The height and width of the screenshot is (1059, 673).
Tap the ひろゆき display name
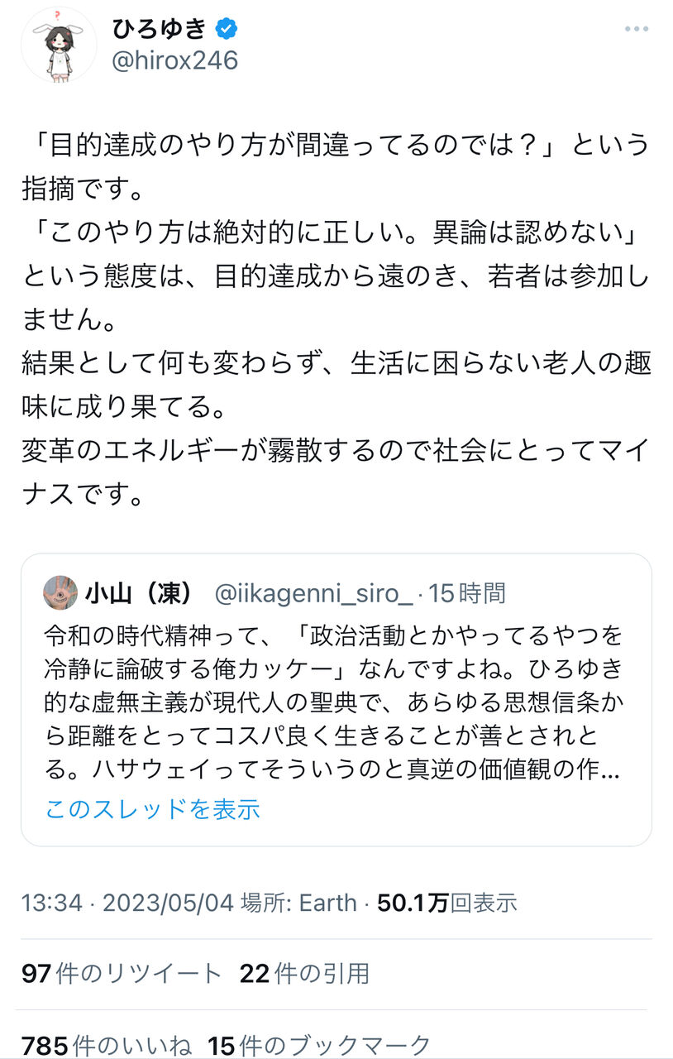[160, 29]
